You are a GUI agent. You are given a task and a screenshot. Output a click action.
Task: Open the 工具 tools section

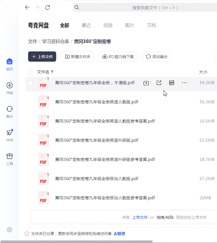[10, 159]
